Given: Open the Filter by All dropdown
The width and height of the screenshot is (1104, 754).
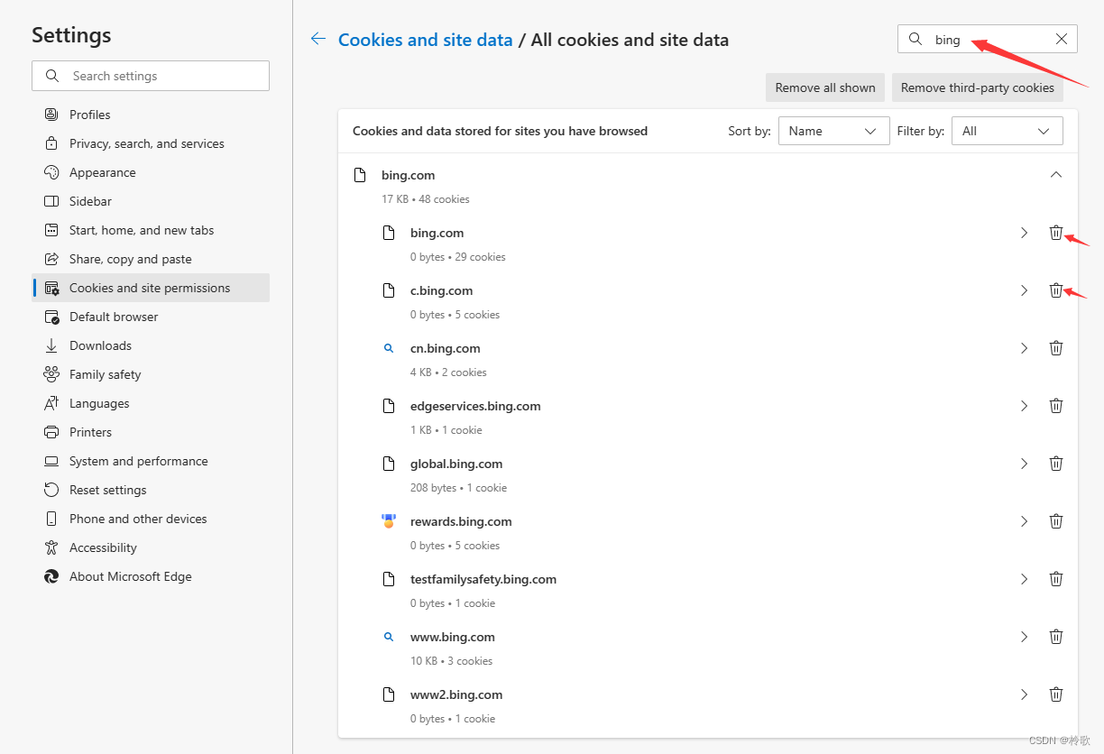Looking at the screenshot, I should point(1007,131).
